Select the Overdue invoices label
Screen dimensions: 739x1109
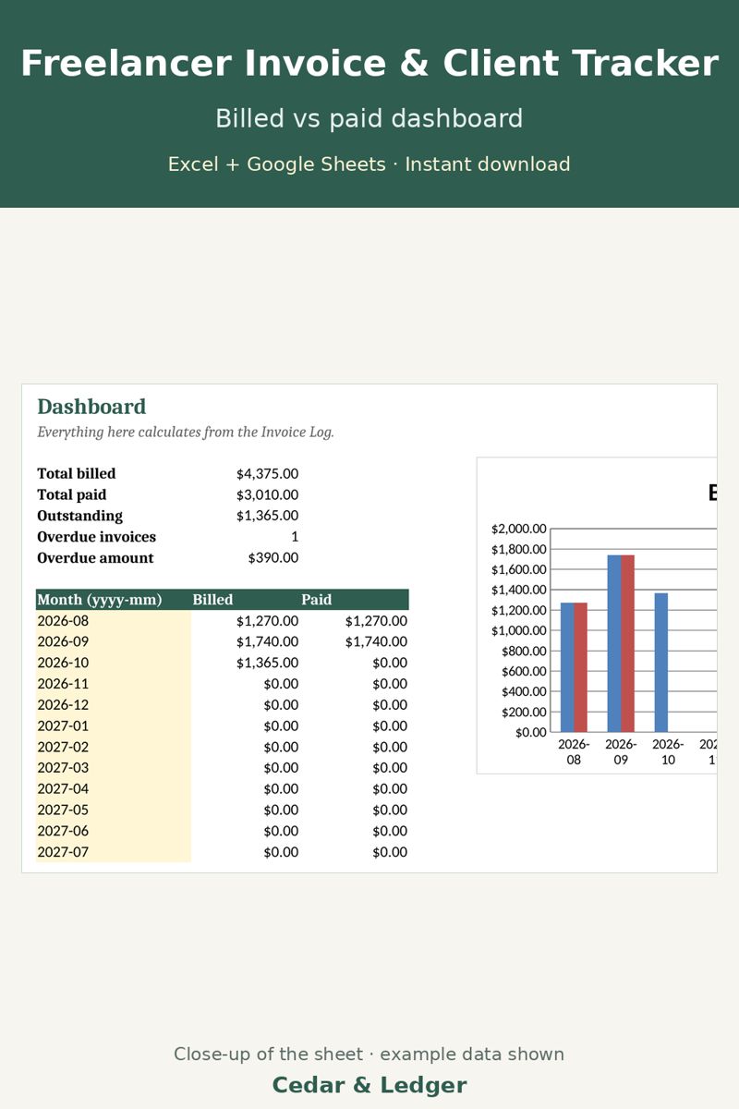[96, 537]
